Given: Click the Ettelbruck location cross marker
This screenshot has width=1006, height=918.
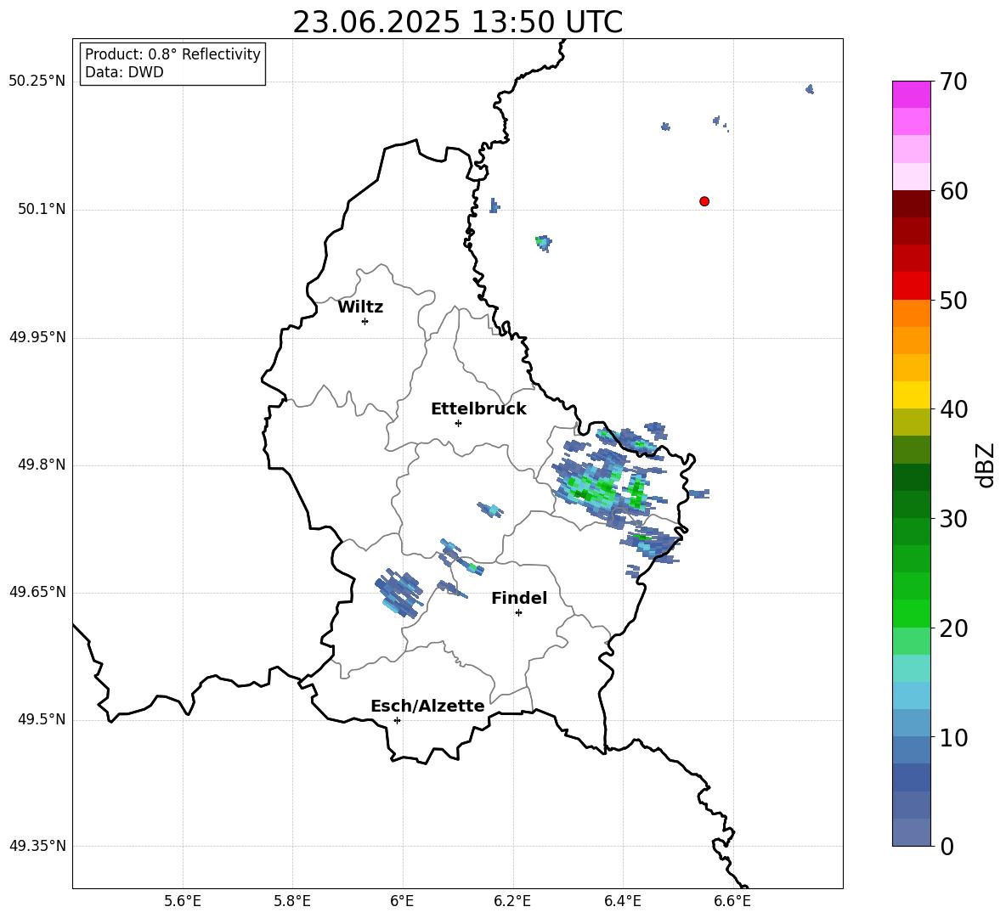Looking at the screenshot, I should [x=458, y=423].
